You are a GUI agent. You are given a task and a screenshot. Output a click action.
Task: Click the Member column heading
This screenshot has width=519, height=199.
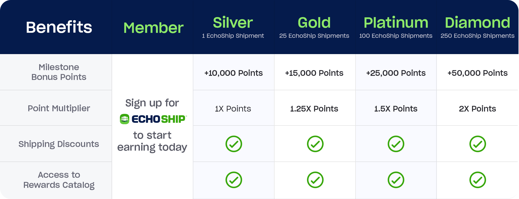pyautogui.click(x=153, y=28)
